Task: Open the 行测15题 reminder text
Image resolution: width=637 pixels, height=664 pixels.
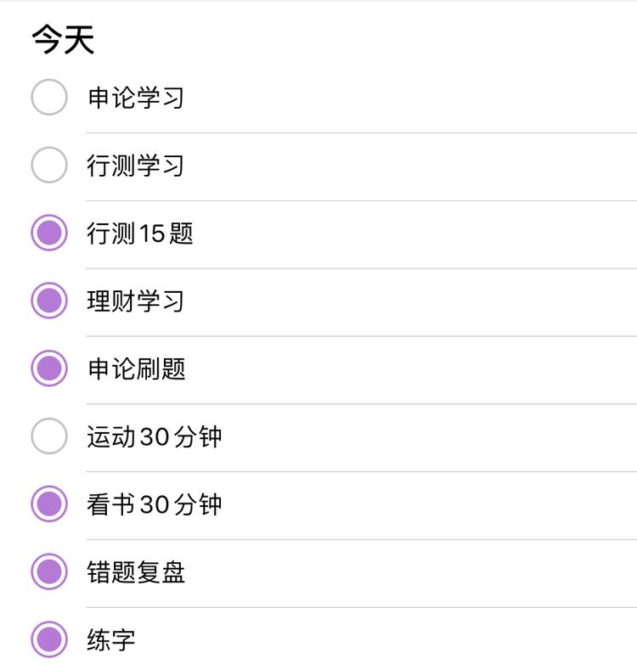Action: click(x=140, y=234)
